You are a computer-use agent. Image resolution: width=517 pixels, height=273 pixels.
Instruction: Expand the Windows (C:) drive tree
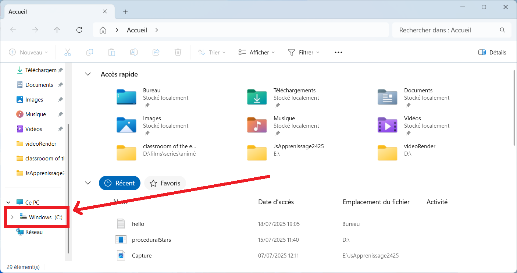point(12,217)
